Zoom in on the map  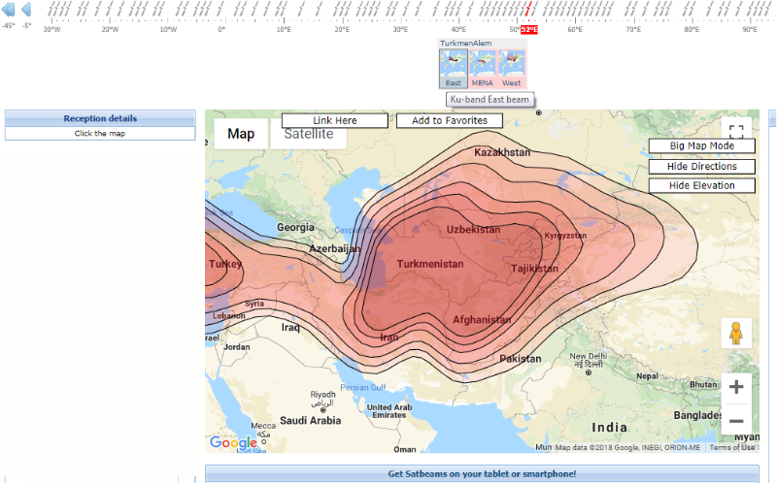[x=736, y=387]
